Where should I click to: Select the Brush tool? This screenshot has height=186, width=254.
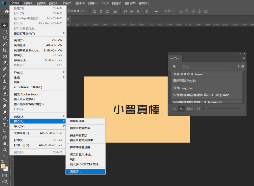[5, 75]
